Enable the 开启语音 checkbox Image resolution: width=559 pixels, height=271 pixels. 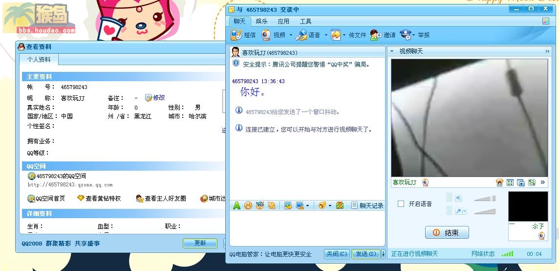(x=401, y=204)
